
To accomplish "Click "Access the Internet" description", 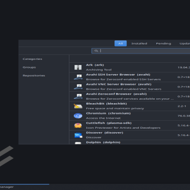I will (103, 118).
